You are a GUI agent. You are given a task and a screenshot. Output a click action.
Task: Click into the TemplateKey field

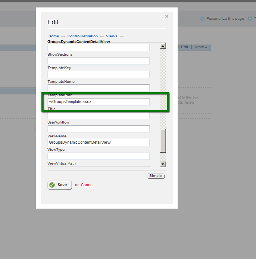click(99, 74)
